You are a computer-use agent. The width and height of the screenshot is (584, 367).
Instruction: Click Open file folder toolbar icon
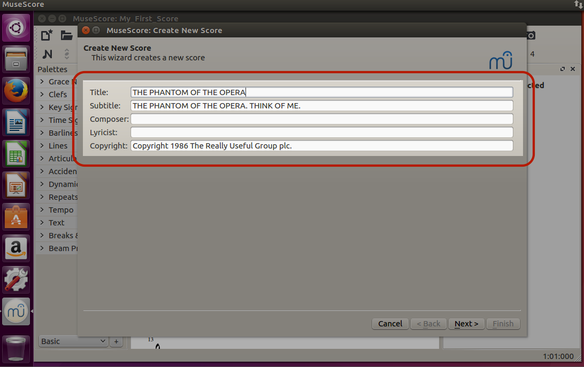click(66, 35)
